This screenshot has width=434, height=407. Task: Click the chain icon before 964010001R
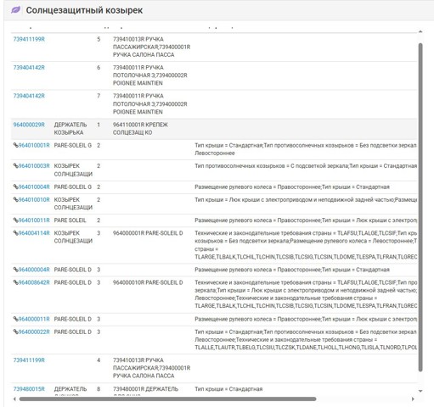15,145
